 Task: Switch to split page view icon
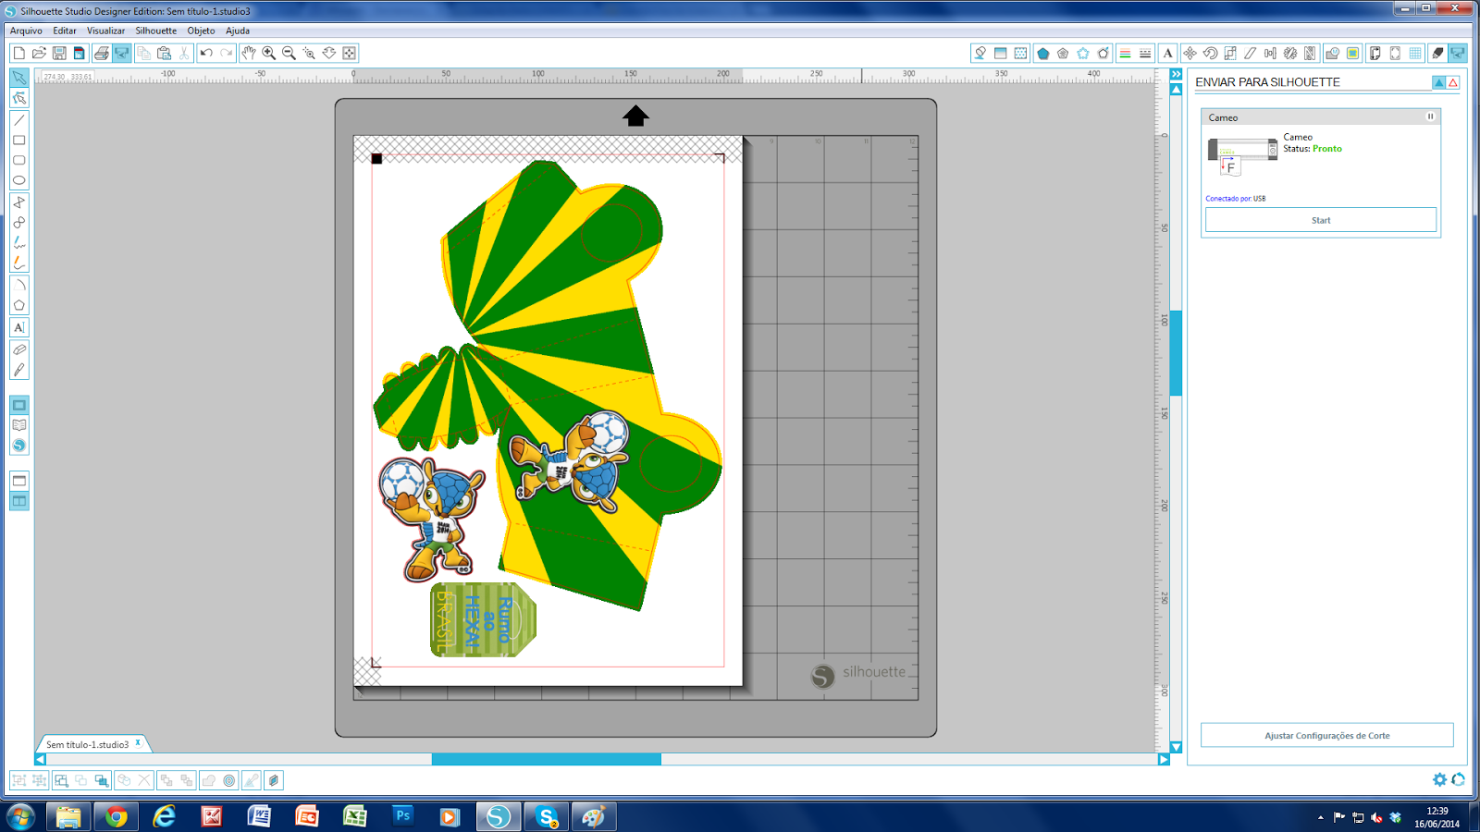click(18, 501)
